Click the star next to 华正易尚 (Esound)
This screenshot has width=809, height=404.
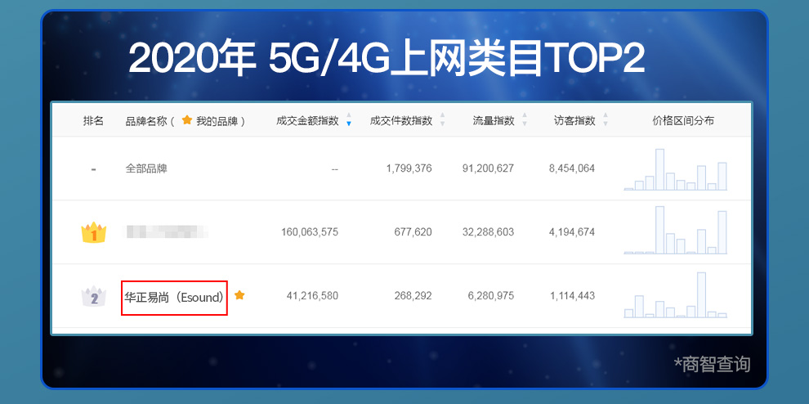[239, 295]
